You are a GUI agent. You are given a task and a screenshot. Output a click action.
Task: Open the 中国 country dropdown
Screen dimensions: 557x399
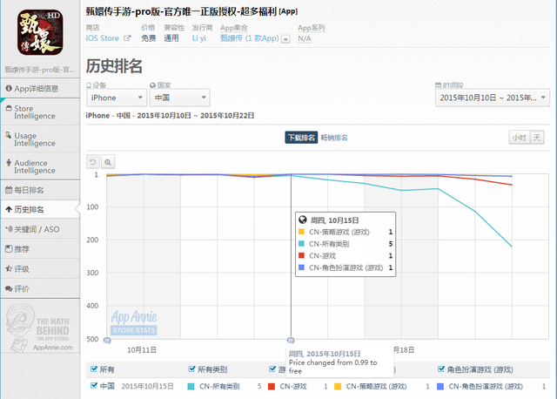click(x=180, y=98)
